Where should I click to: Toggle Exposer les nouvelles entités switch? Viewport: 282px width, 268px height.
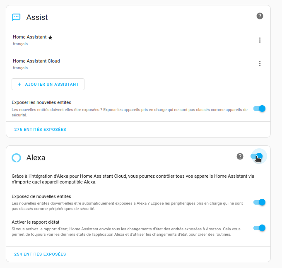point(259,109)
